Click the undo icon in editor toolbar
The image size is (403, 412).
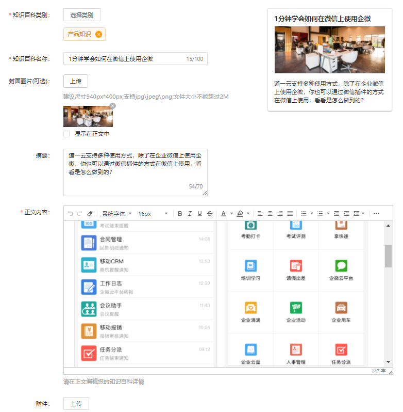click(71, 214)
